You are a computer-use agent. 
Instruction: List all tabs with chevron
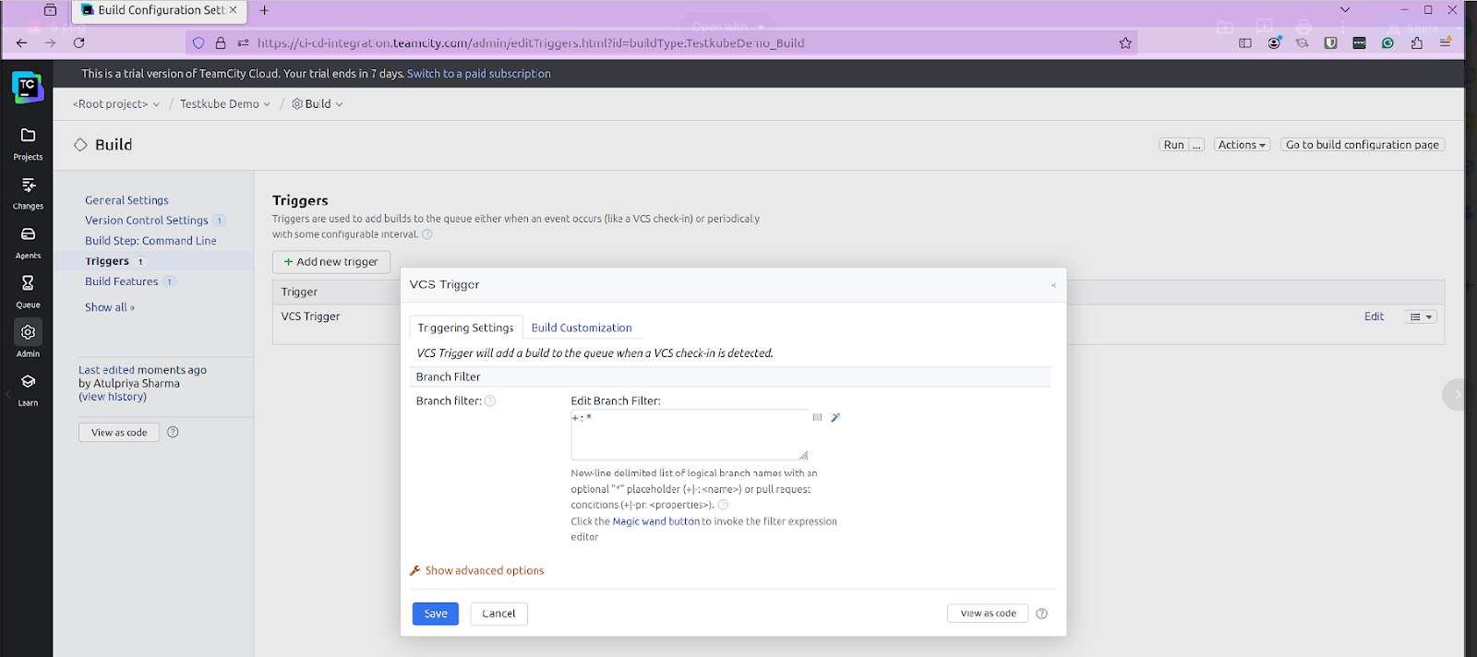(1345, 10)
